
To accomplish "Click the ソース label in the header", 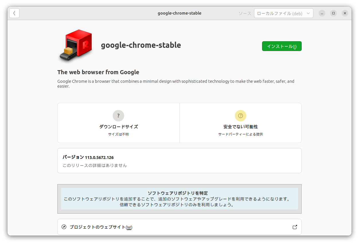I will click(245, 13).
